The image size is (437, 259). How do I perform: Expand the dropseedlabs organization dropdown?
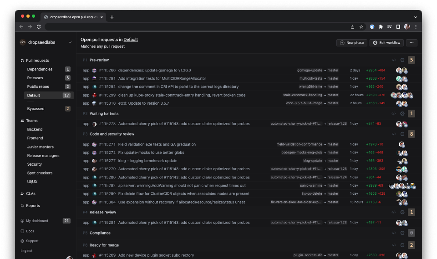point(70,42)
